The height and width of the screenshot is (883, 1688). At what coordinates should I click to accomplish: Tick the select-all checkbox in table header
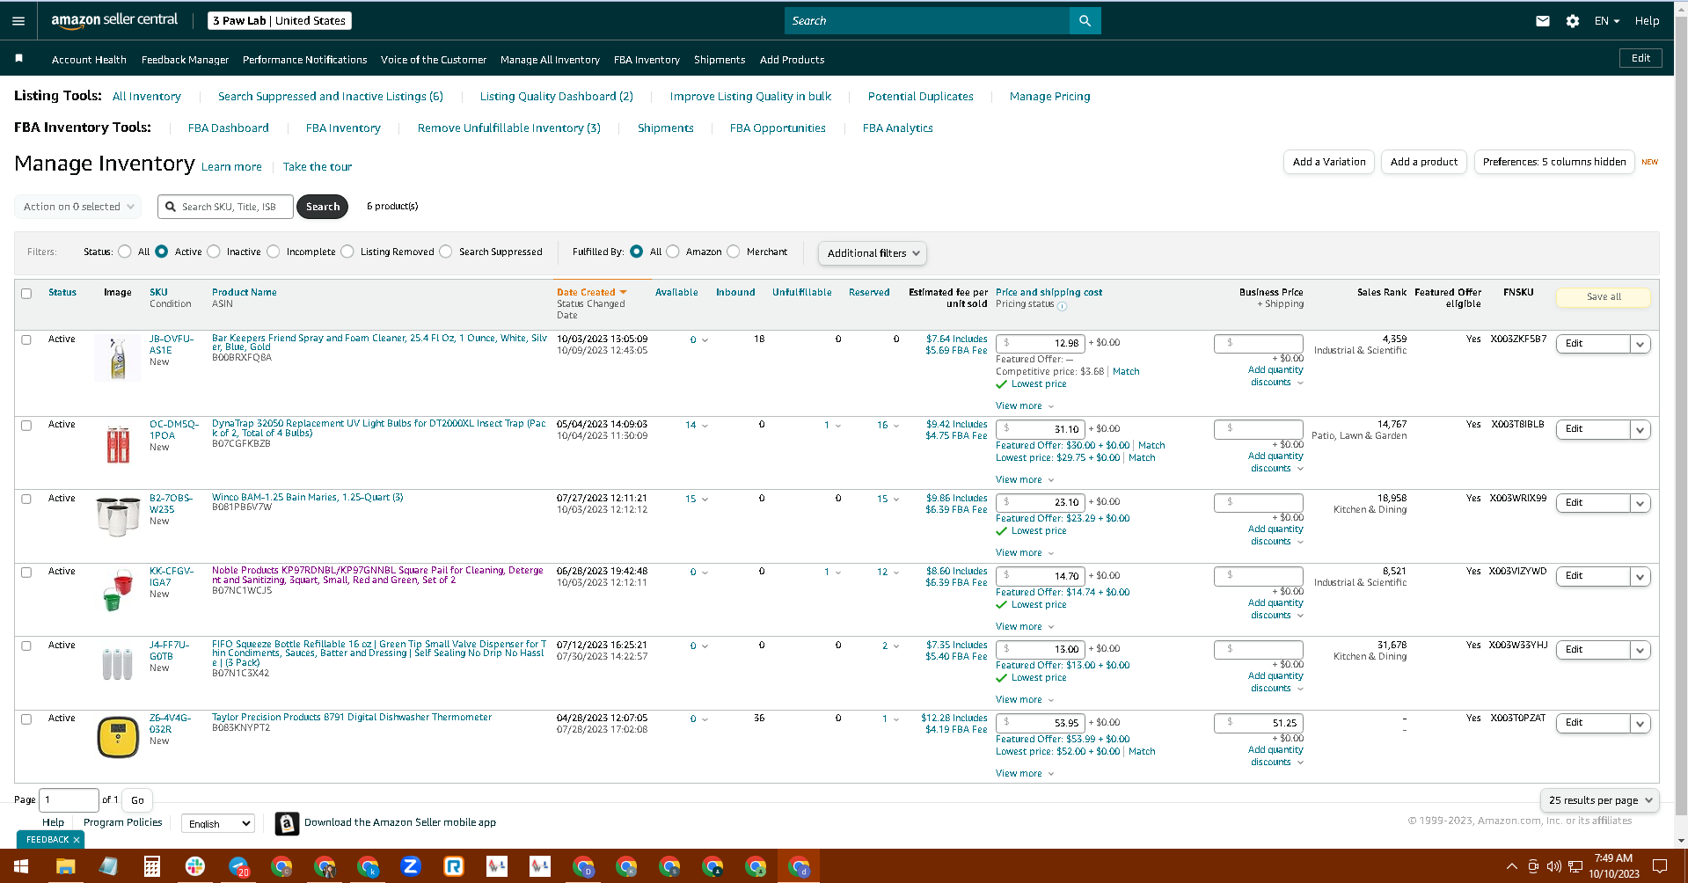pyautogui.click(x=26, y=294)
